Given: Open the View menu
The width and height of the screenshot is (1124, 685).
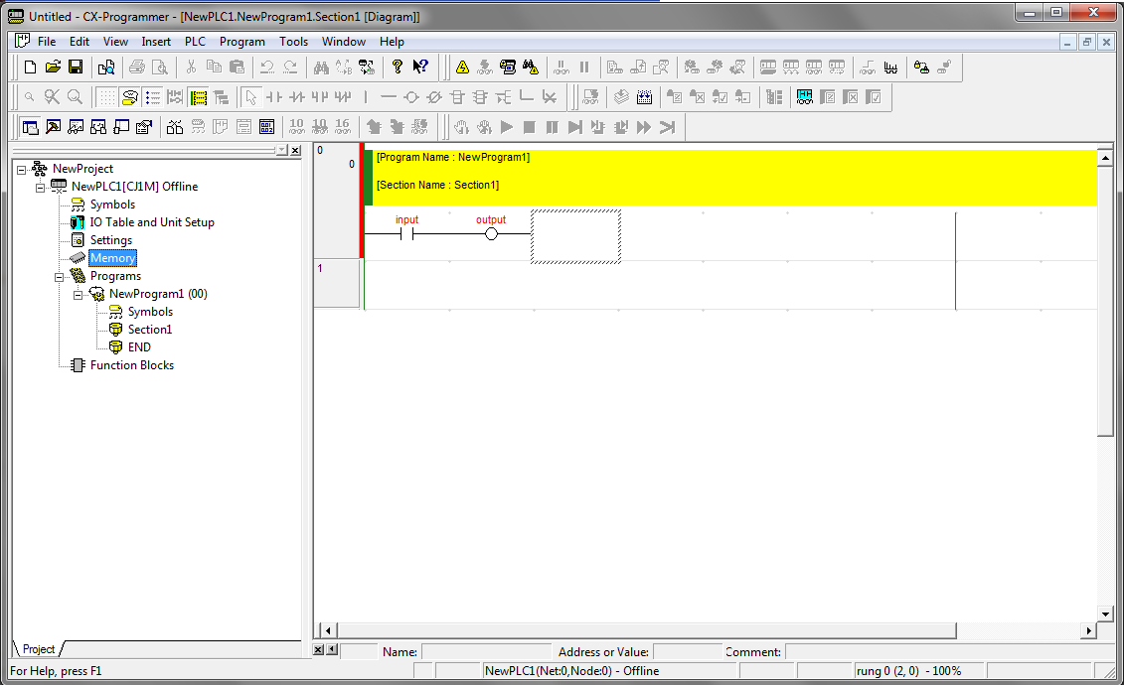Looking at the screenshot, I should 115,42.
